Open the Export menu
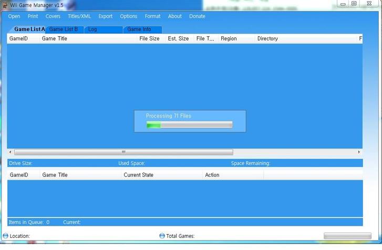382x250 pixels. tap(105, 16)
